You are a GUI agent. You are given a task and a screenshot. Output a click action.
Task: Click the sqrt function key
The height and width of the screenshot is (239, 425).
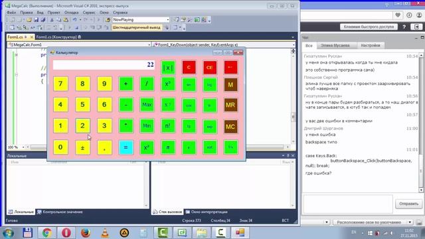coord(210,147)
